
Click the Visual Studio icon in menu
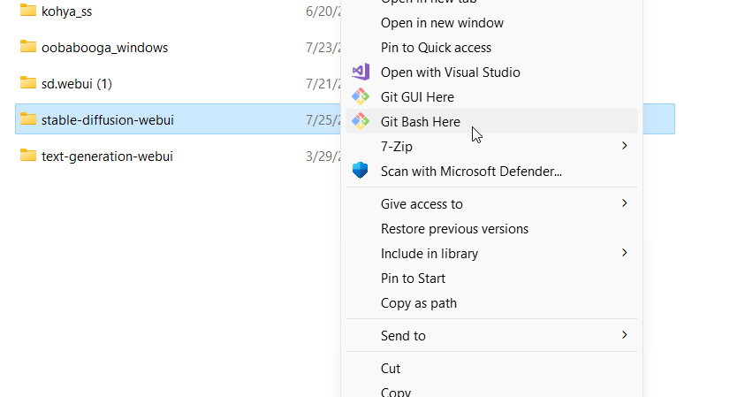pos(360,72)
